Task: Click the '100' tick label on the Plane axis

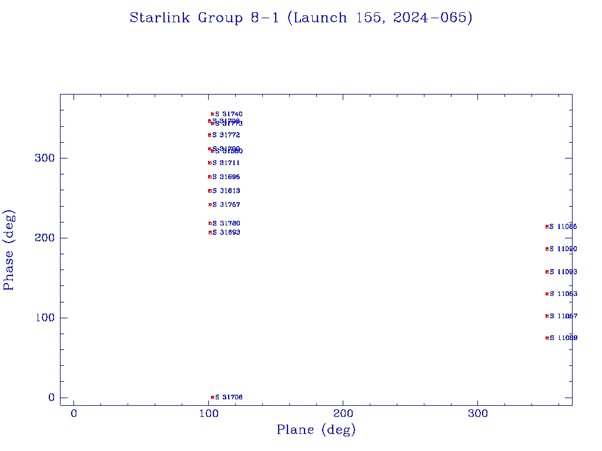Action: (209, 414)
